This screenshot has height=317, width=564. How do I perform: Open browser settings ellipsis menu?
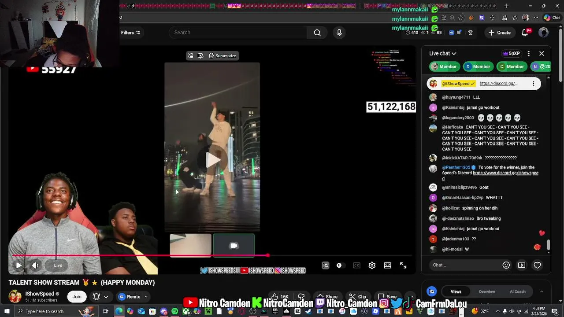coord(536,18)
